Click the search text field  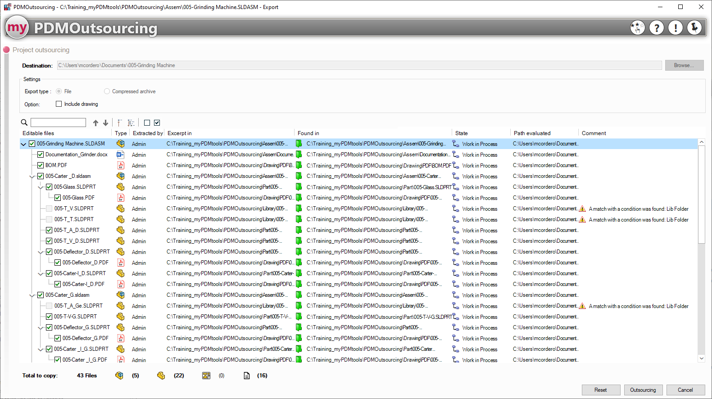coord(58,122)
